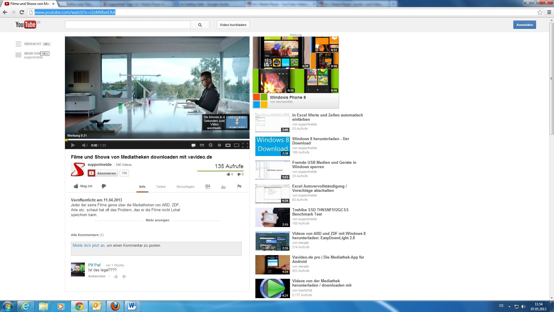The width and height of the screenshot is (554, 312).
Task: Open the video statistics chart icon
Action: pyautogui.click(x=223, y=187)
